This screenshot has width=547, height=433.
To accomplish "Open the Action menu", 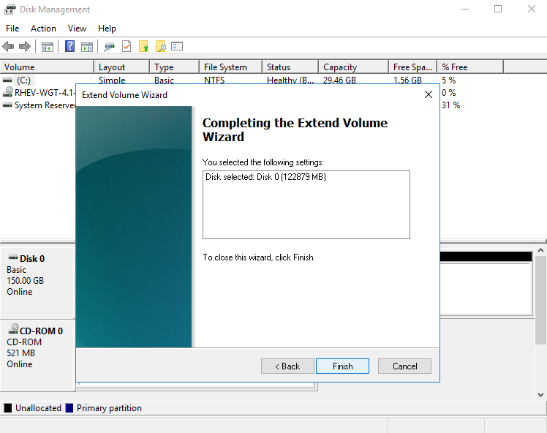I will (43, 29).
